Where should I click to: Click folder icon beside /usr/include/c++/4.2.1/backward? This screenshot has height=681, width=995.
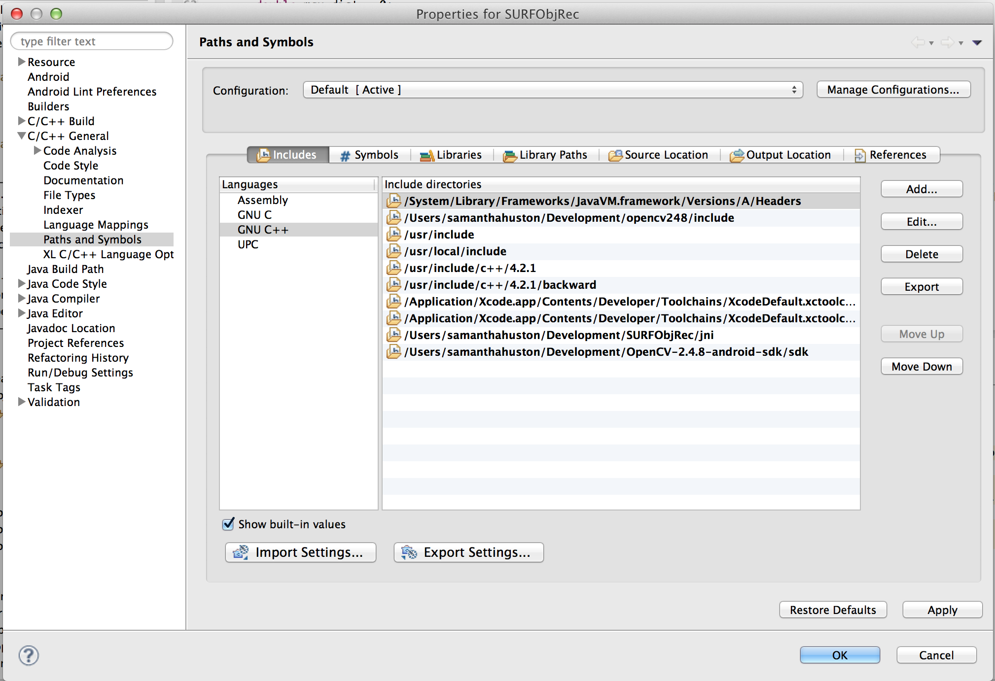point(393,284)
